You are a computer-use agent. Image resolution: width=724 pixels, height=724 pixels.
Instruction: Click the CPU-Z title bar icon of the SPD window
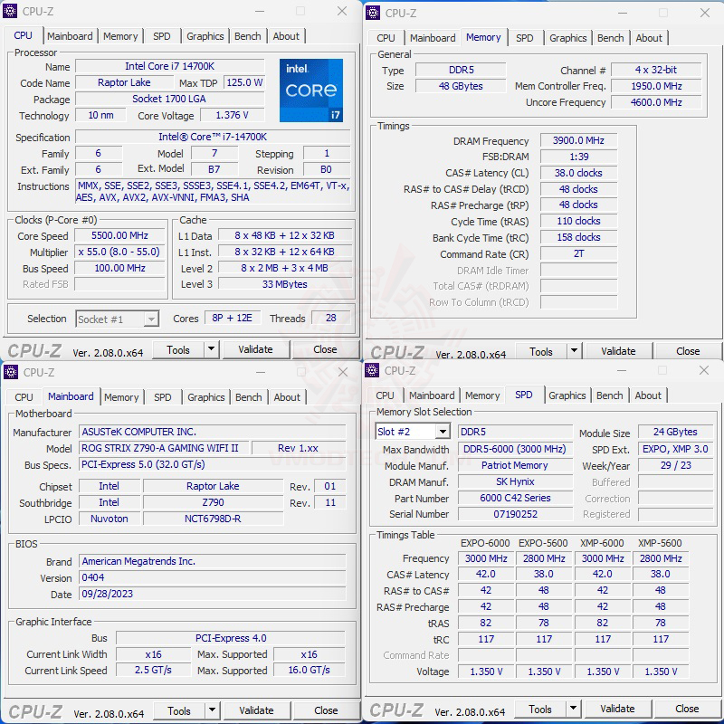pyautogui.click(x=373, y=371)
